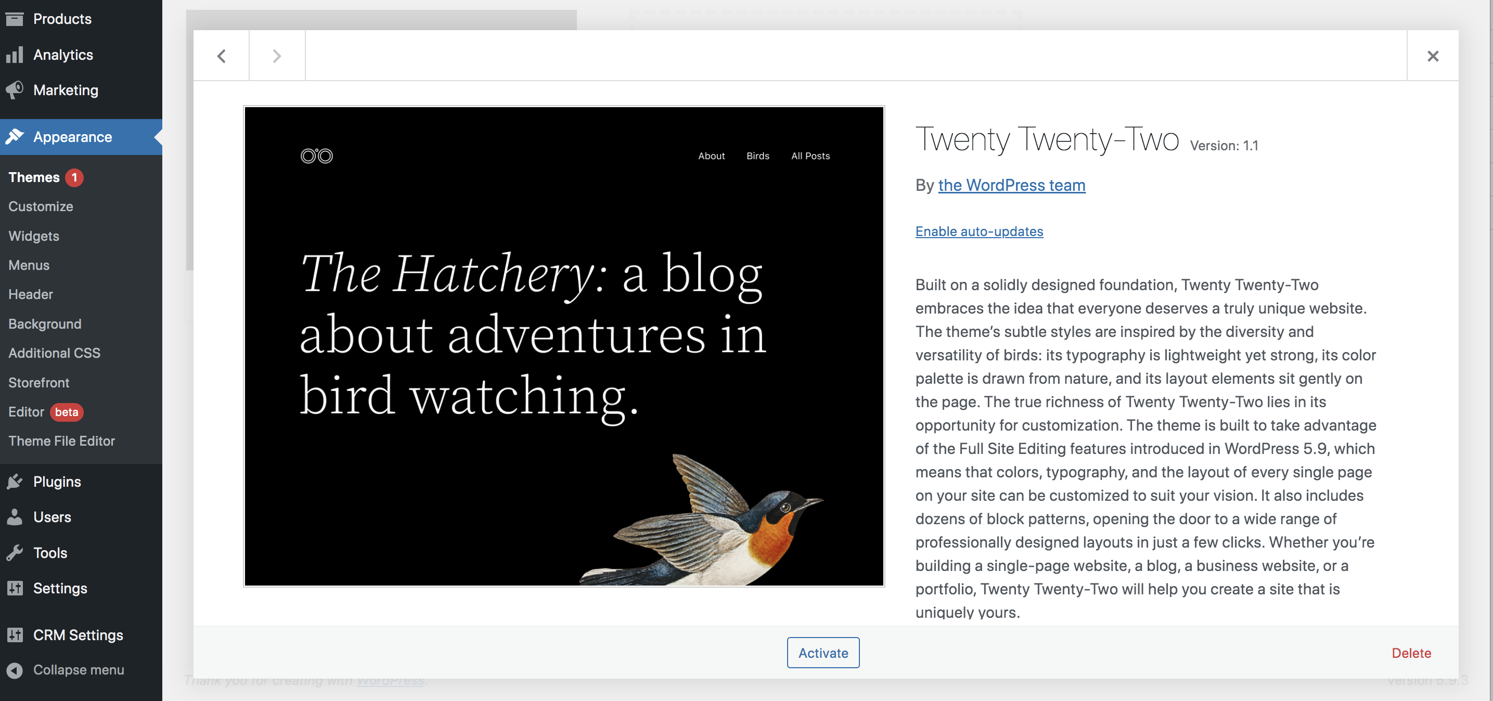1493x701 pixels.
Task: Activate the Twenty Twenty-Two theme
Action: (822, 653)
